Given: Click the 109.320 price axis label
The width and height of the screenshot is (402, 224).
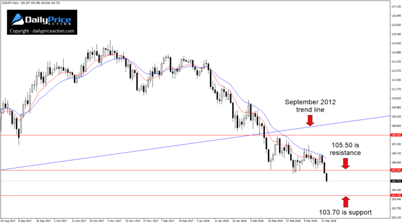Looking at the screenshot, I should (396, 117).
